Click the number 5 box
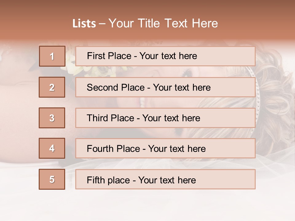This screenshot has height=221, width=295. click(52, 179)
